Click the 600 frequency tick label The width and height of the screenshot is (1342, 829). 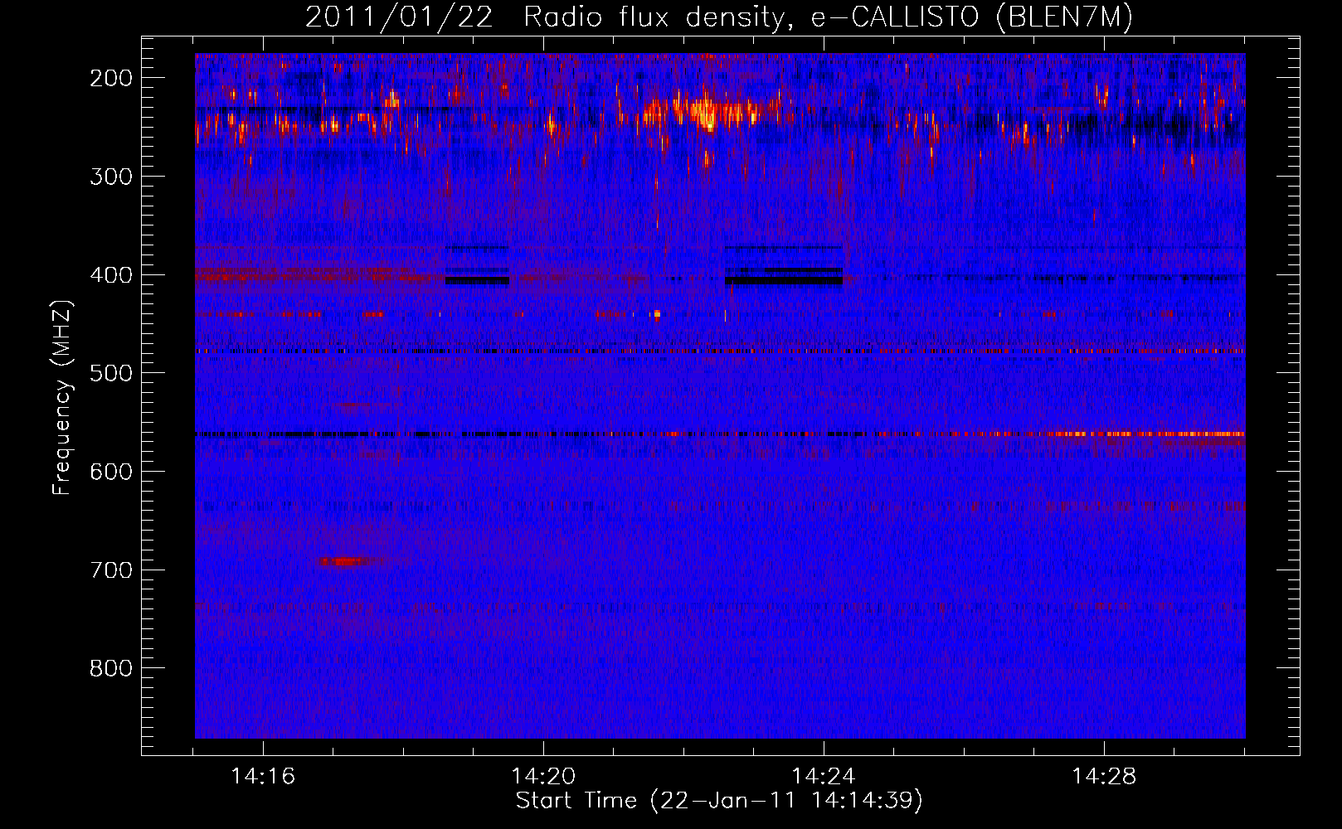pyautogui.click(x=110, y=472)
